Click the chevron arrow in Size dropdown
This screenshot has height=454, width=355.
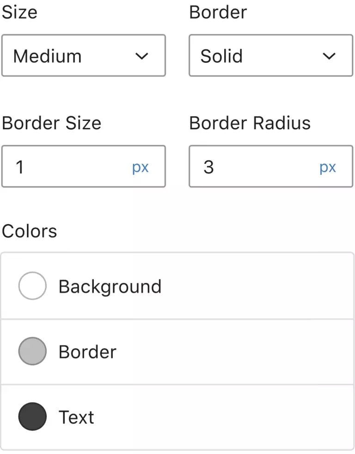[x=141, y=56]
